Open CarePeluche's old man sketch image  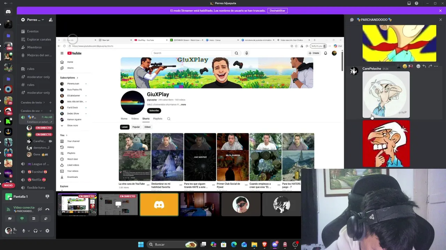tap(386, 94)
